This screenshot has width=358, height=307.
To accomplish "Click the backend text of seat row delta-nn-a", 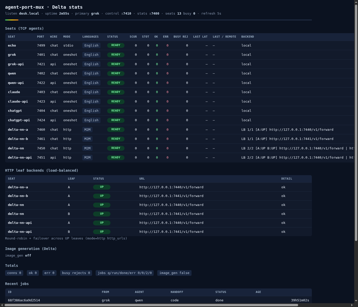I will (287, 129).
